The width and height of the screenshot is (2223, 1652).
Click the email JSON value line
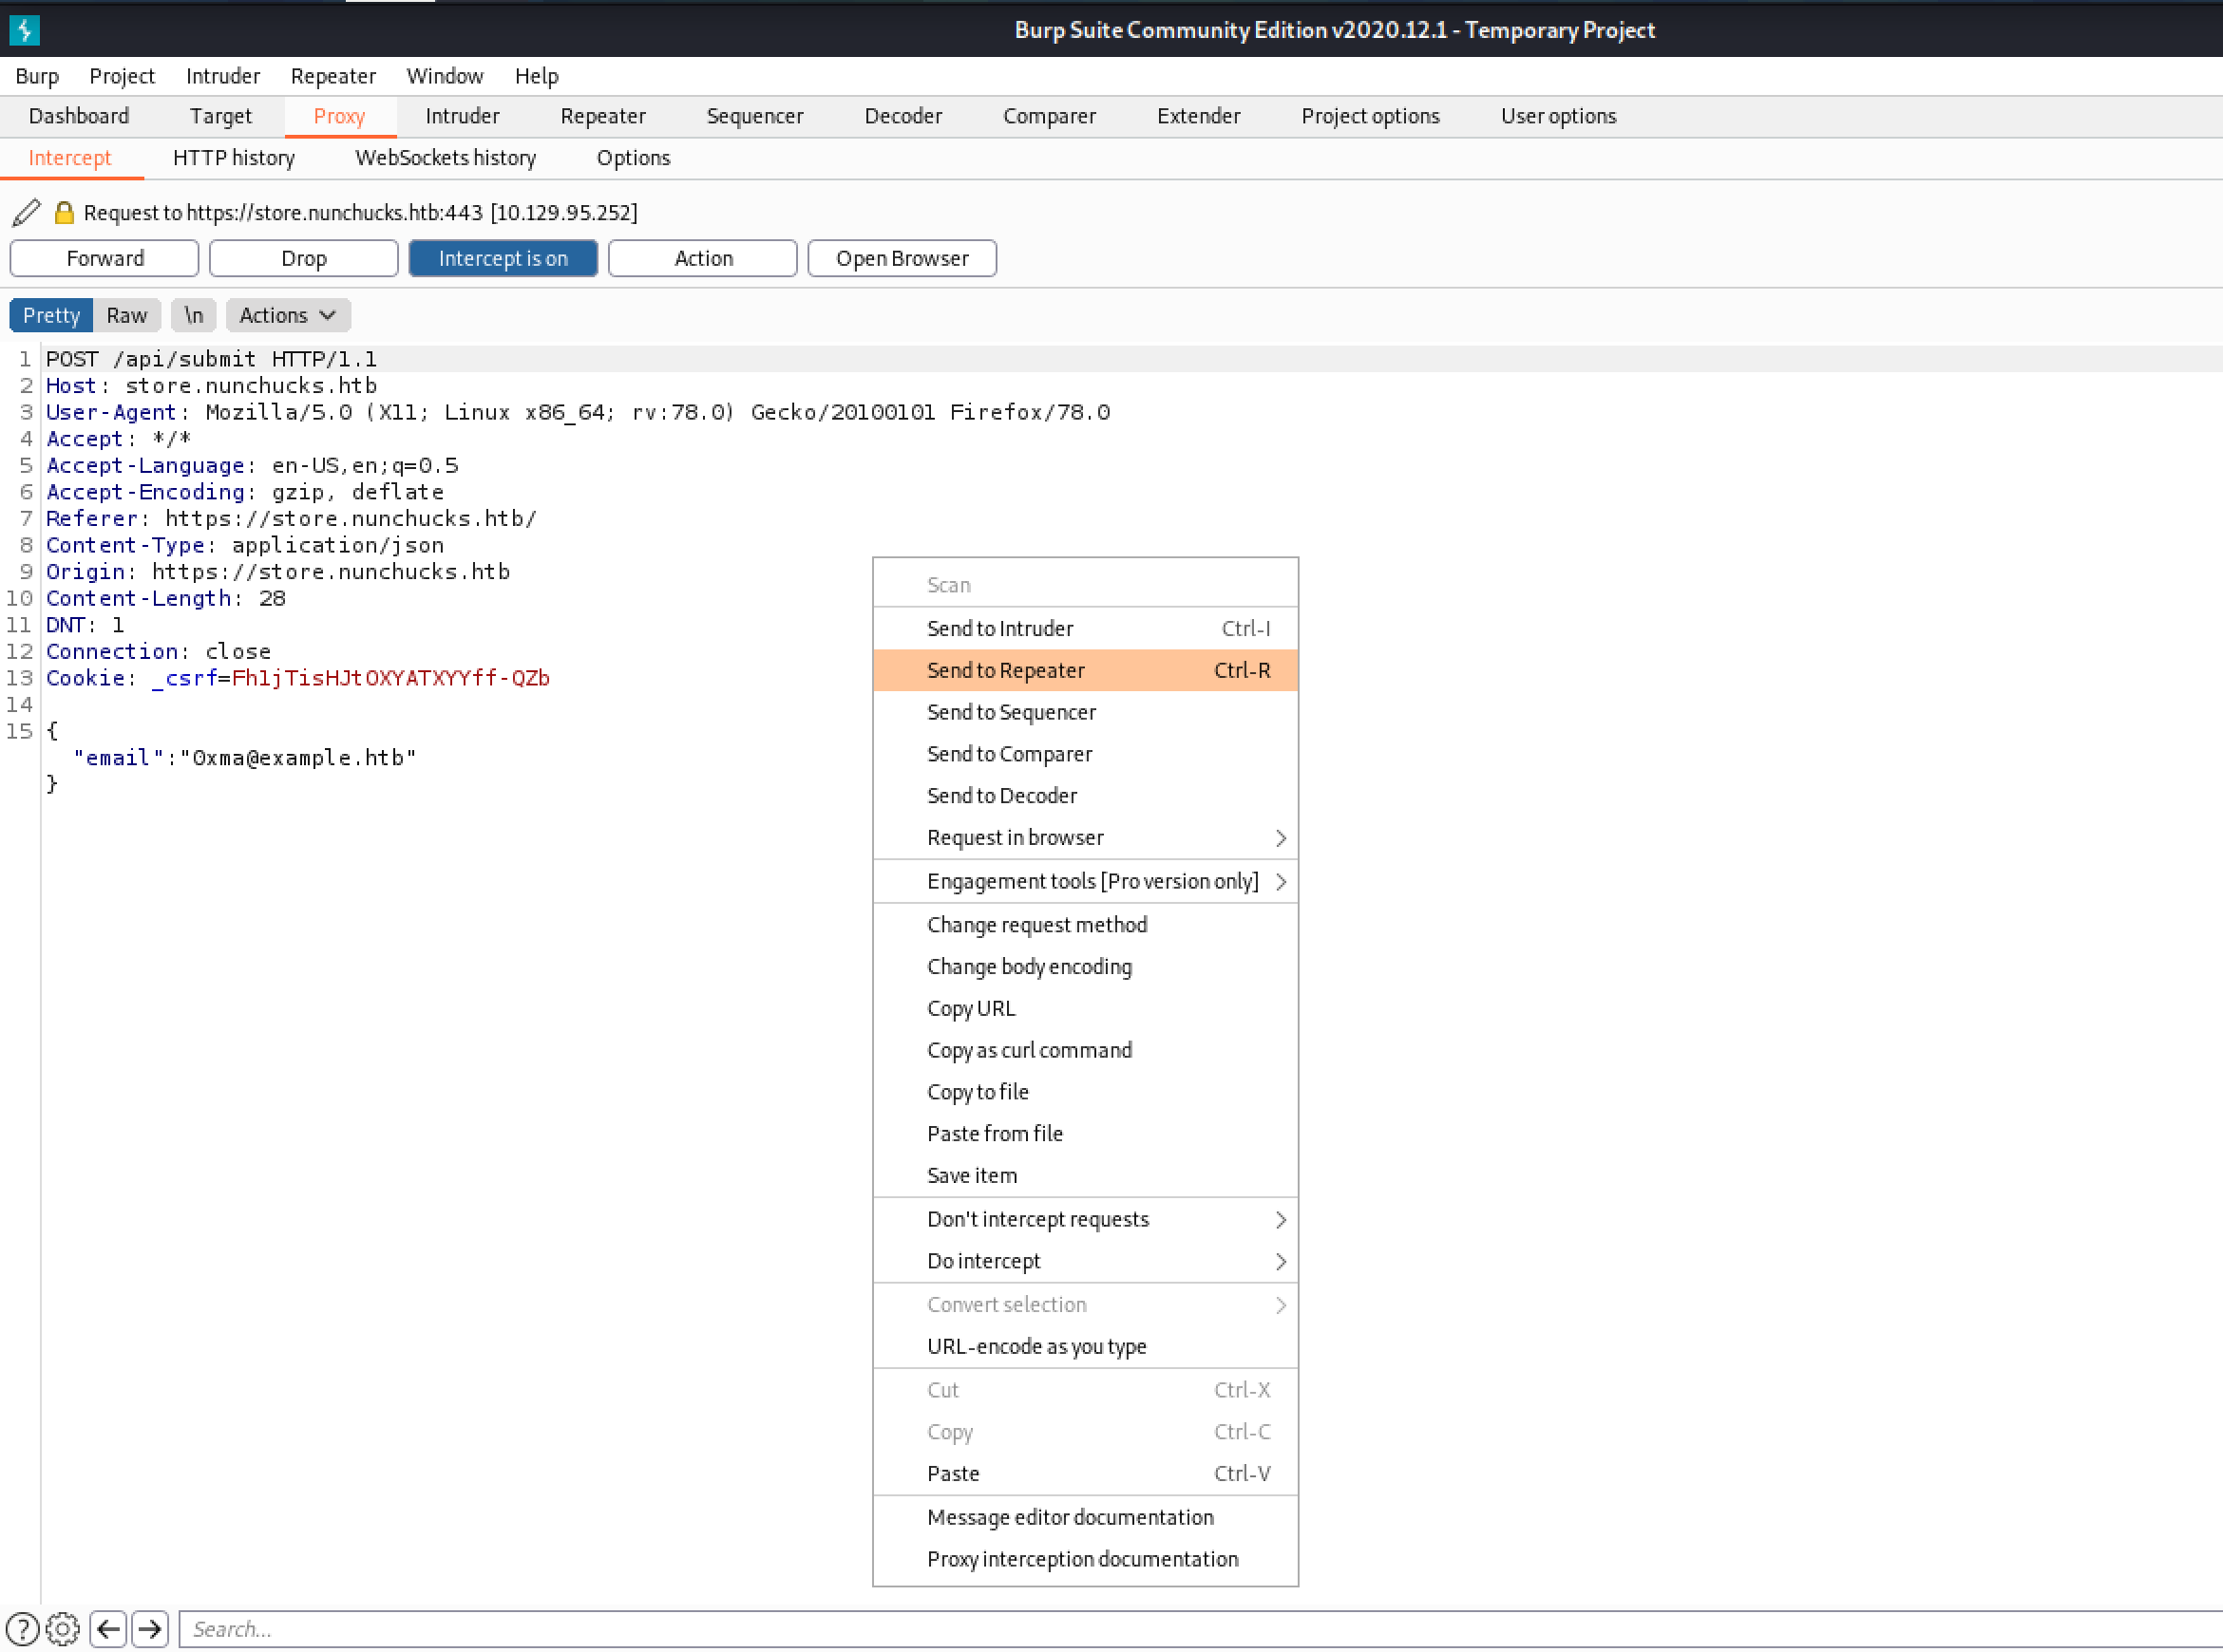[x=245, y=758]
